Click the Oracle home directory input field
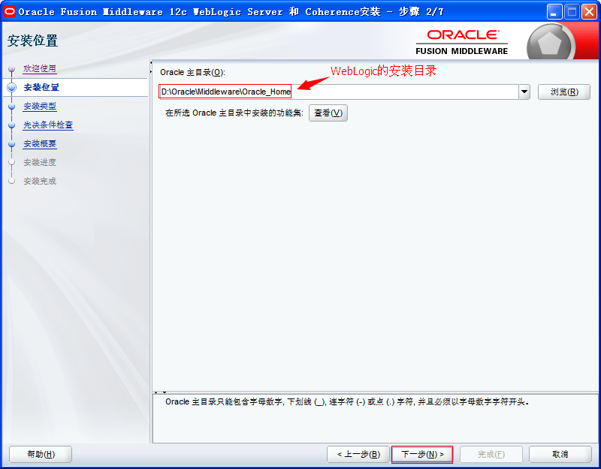 tap(339, 92)
